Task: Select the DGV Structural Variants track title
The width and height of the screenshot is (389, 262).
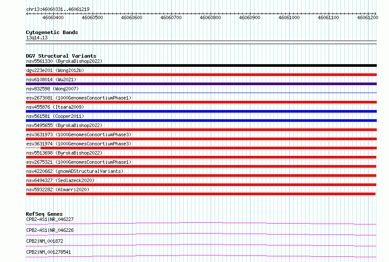Action: click(x=61, y=56)
